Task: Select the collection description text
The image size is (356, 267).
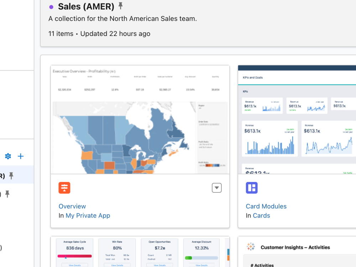Action: click(x=122, y=19)
